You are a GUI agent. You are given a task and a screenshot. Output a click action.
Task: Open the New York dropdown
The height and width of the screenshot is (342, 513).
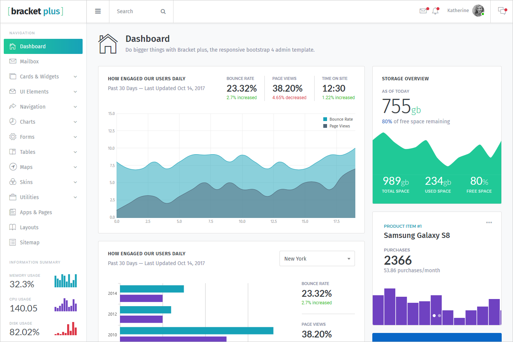click(317, 259)
